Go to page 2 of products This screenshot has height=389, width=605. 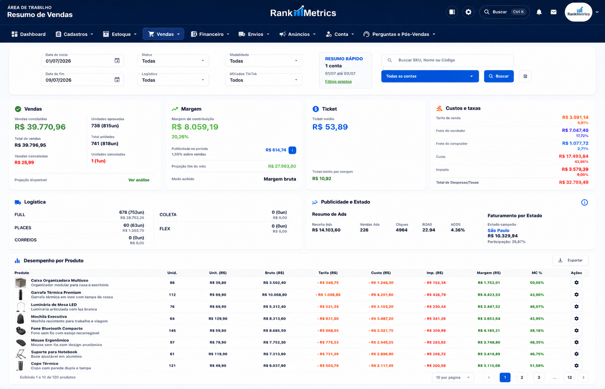click(522, 377)
